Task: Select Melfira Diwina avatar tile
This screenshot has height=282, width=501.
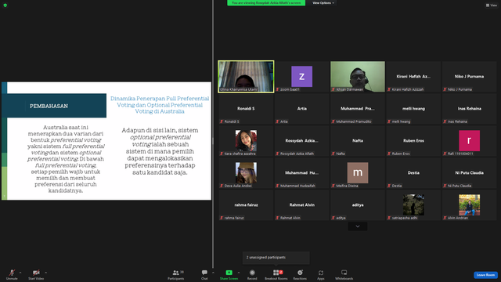Action: click(358, 173)
